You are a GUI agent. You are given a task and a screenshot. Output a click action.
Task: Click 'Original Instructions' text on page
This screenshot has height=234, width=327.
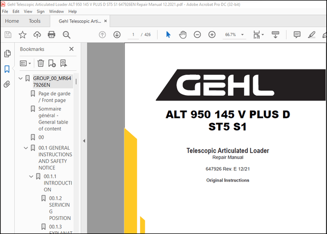pyautogui.click(x=228, y=180)
